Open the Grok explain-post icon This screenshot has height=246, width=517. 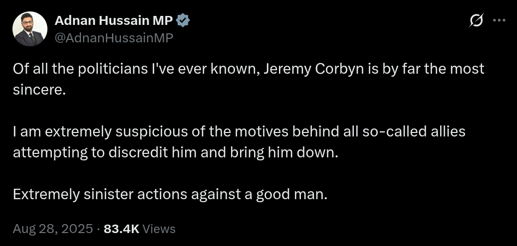[476, 21]
